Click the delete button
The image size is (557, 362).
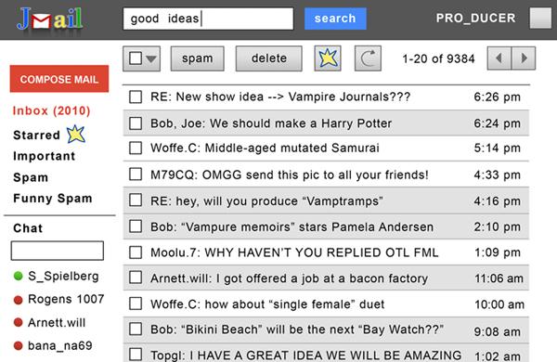269,58
